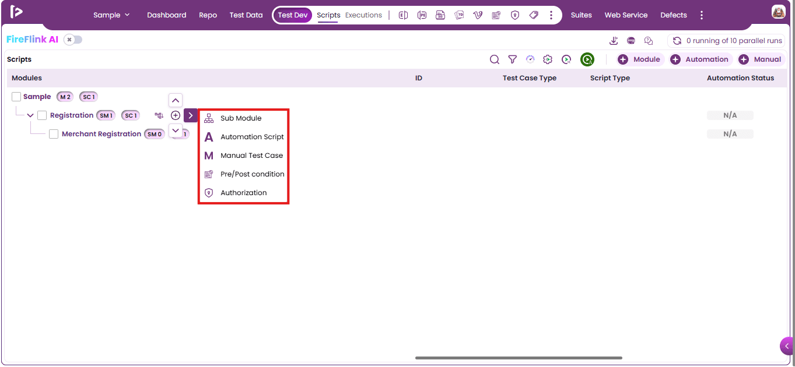This screenshot has height=367, width=795.
Task: Click the reorder hierarchy icon beside Registration
Action: pos(159,115)
